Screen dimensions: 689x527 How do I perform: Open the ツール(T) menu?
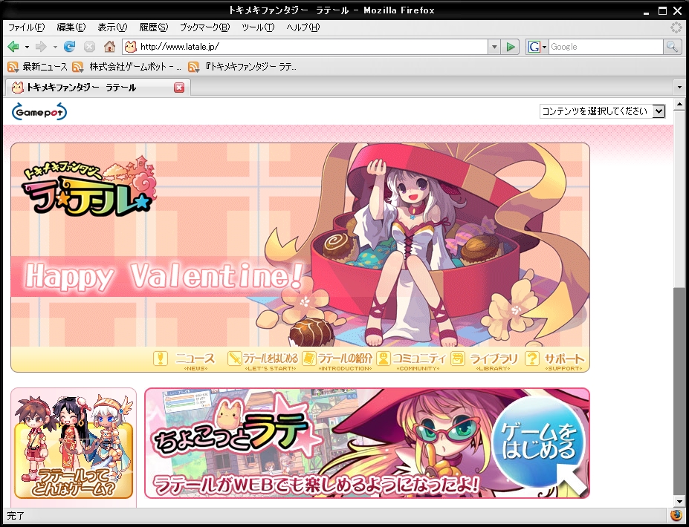[x=258, y=27]
